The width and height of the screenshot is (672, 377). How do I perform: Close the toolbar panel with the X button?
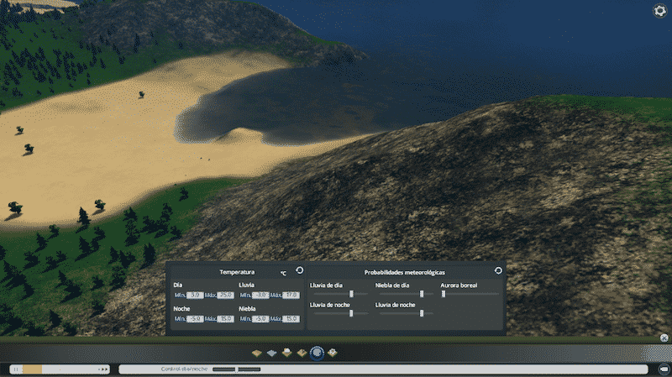click(x=664, y=338)
